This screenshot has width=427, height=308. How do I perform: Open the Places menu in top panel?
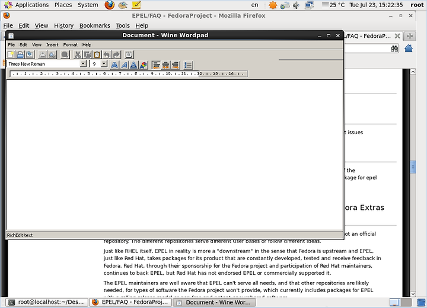[x=63, y=5]
